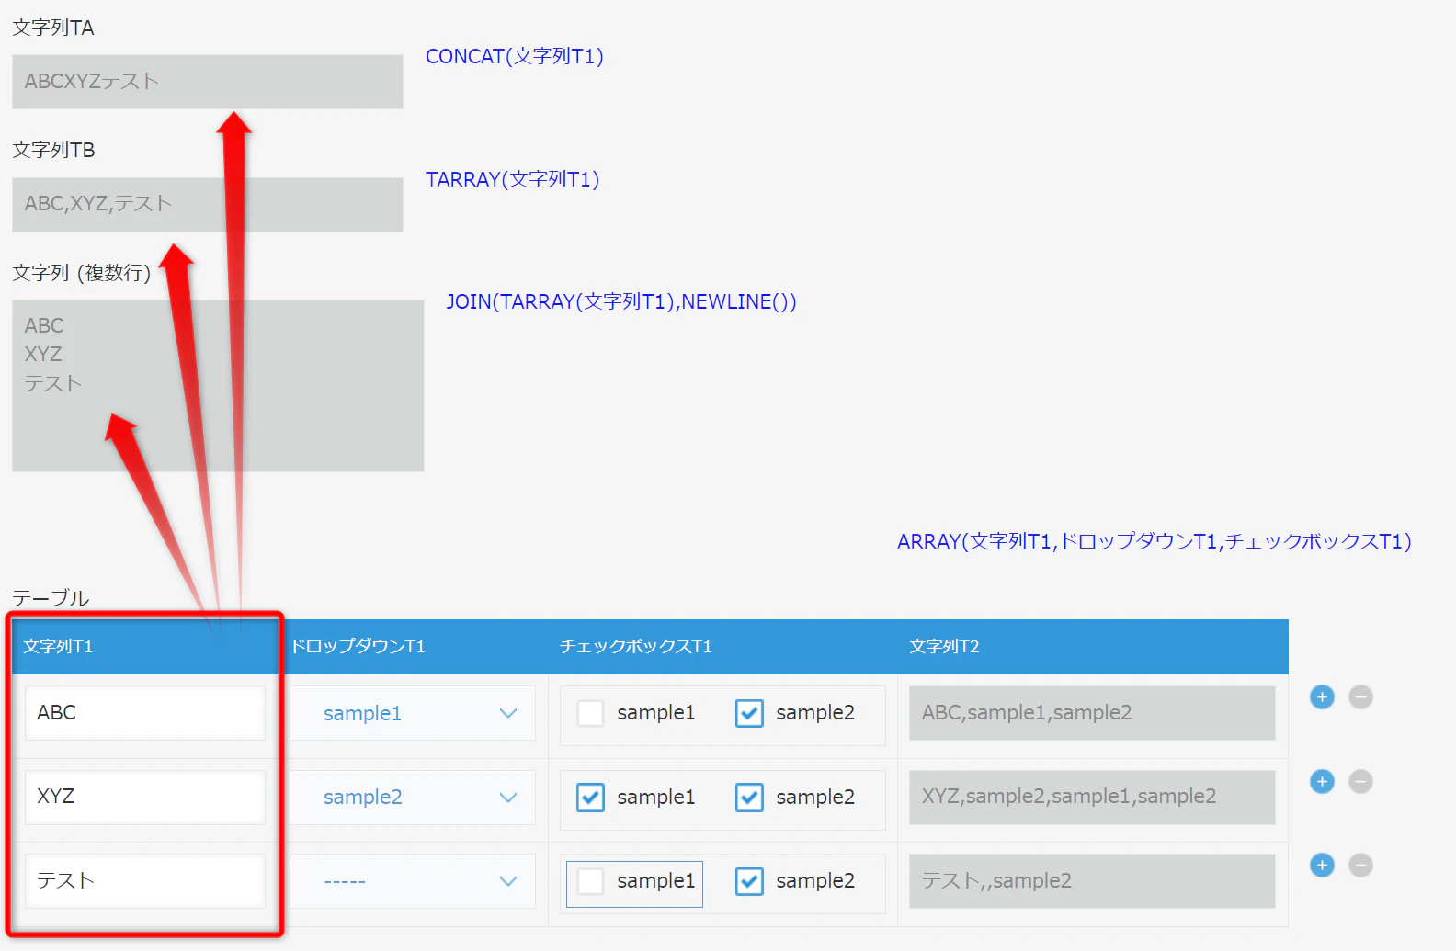The image size is (1456, 951).
Task: Uncheck sample1 checkbox in the XYZ row
Action: 590,798
